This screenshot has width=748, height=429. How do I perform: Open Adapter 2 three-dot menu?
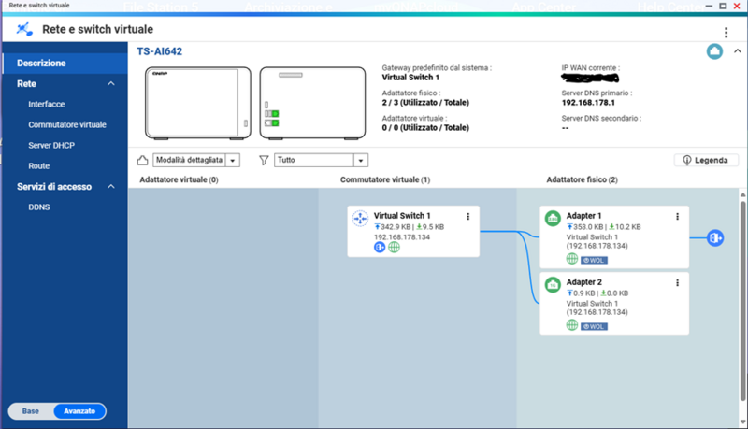(x=677, y=282)
